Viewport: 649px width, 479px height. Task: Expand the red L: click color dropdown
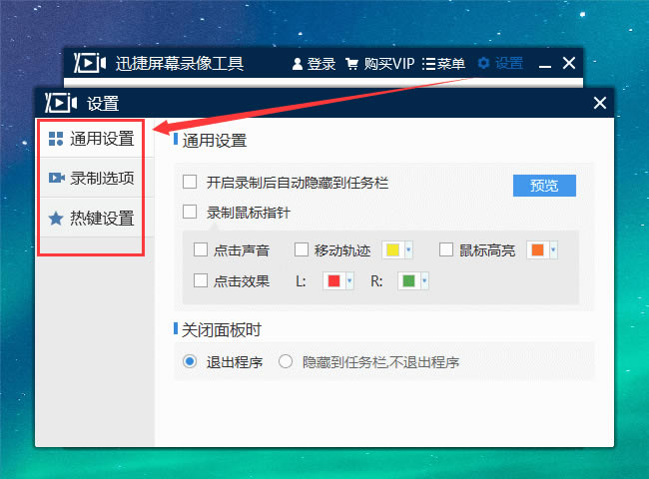click(x=350, y=281)
